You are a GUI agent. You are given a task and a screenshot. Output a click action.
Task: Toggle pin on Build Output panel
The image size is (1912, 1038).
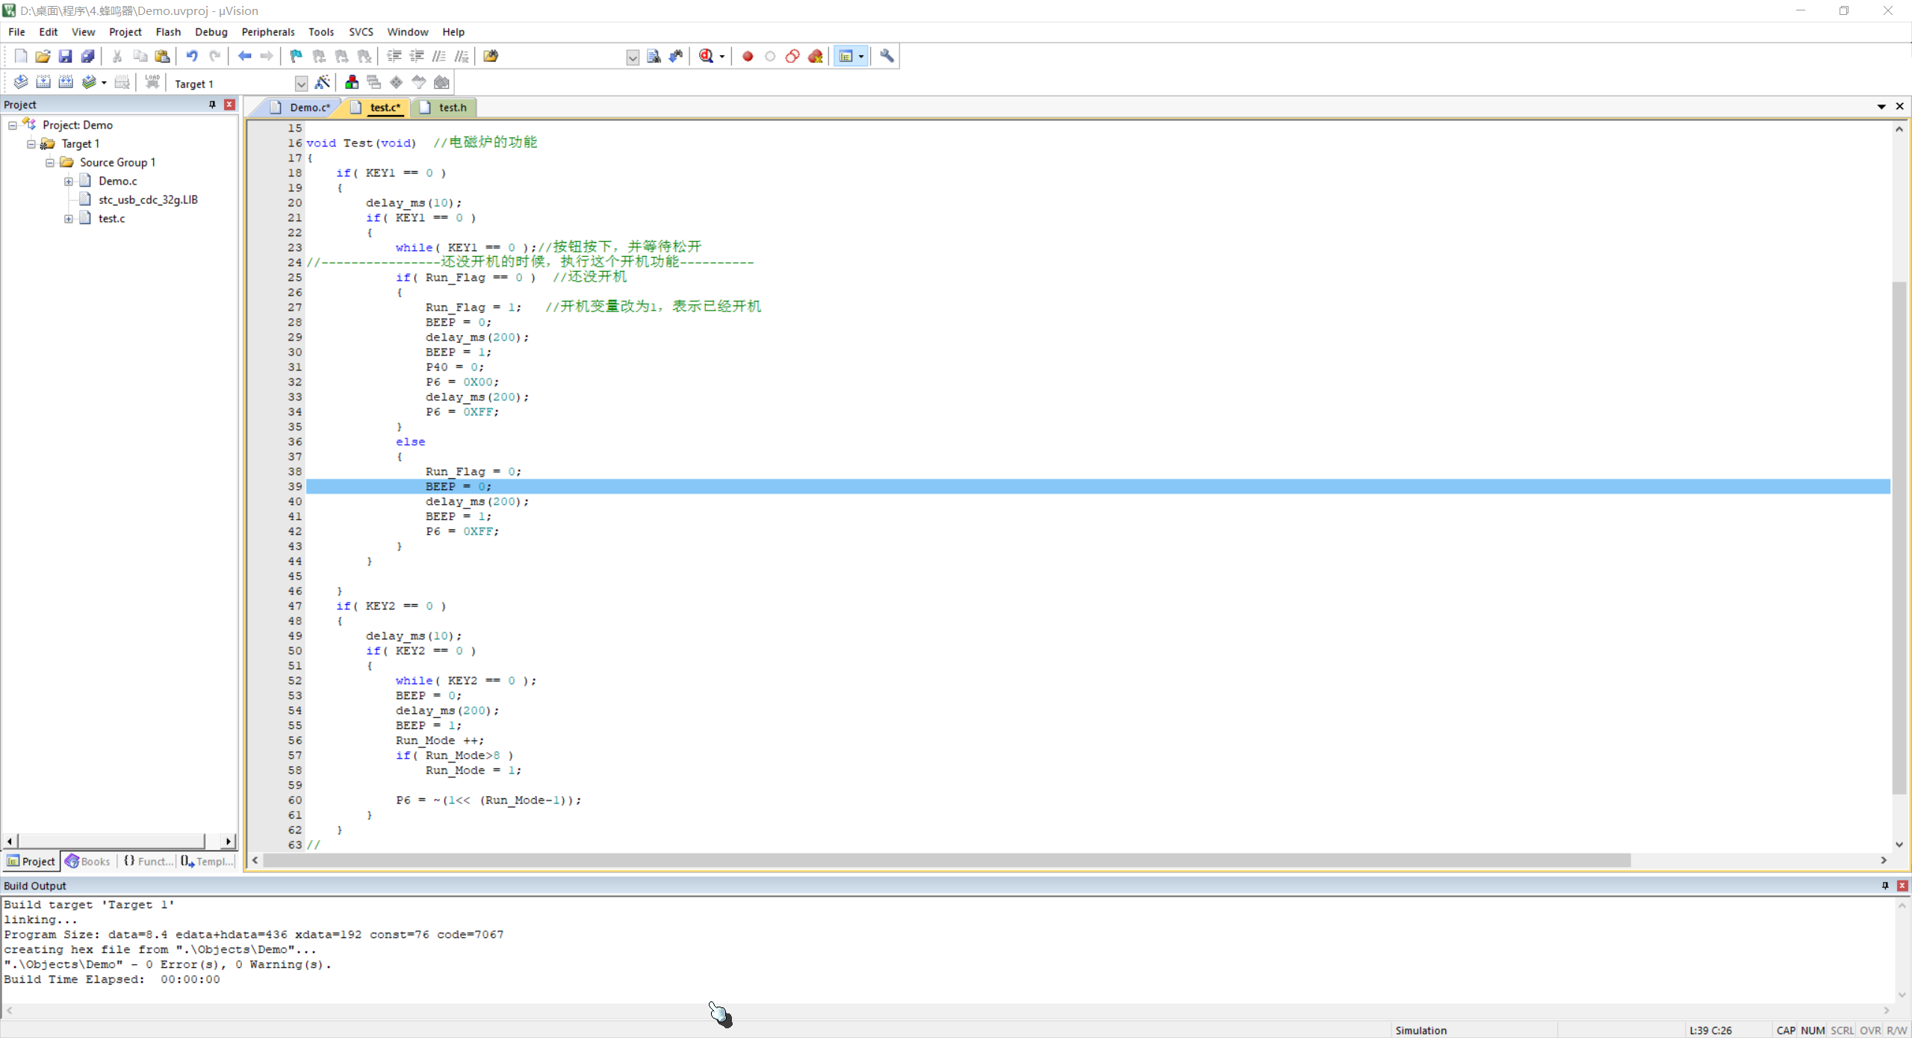[1885, 885]
